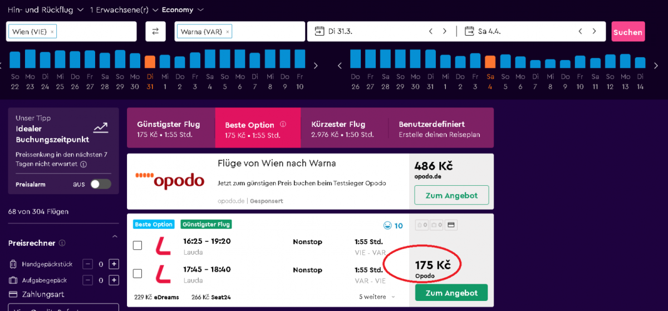
Task: Open the Economy class dropdown
Action: (x=183, y=9)
